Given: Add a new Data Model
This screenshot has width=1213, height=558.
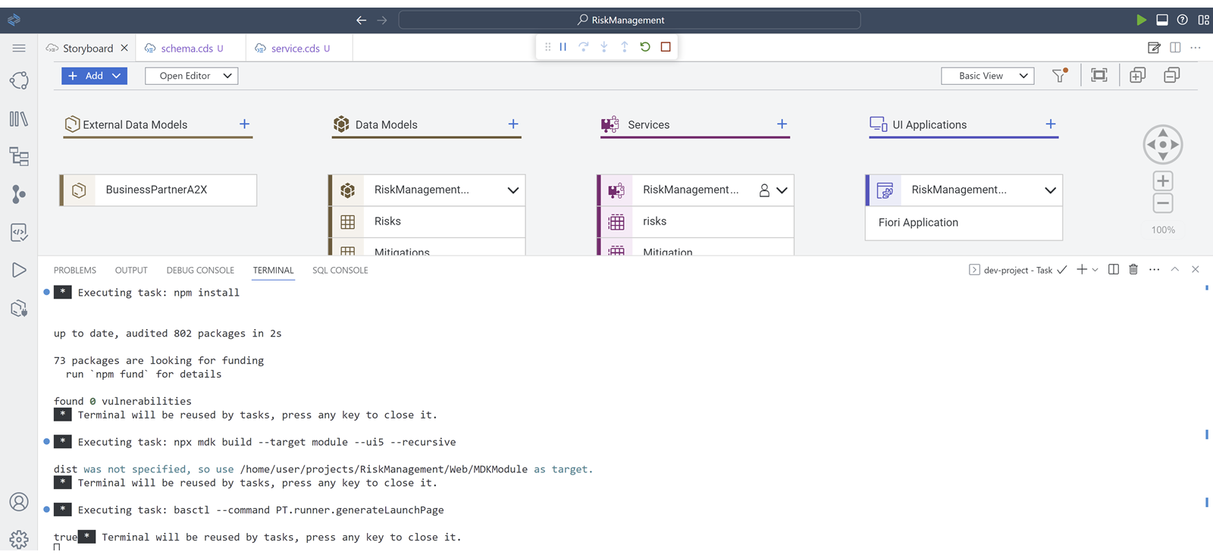Looking at the screenshot, I should point(513,124).
